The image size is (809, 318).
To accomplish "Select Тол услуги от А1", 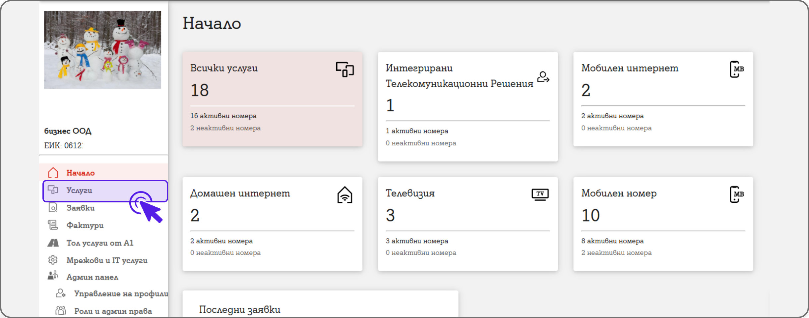I will coord(100,243).
